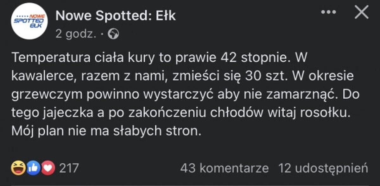Click the public globe privacy icon
The image size is (380, 186).
(113, 34)
